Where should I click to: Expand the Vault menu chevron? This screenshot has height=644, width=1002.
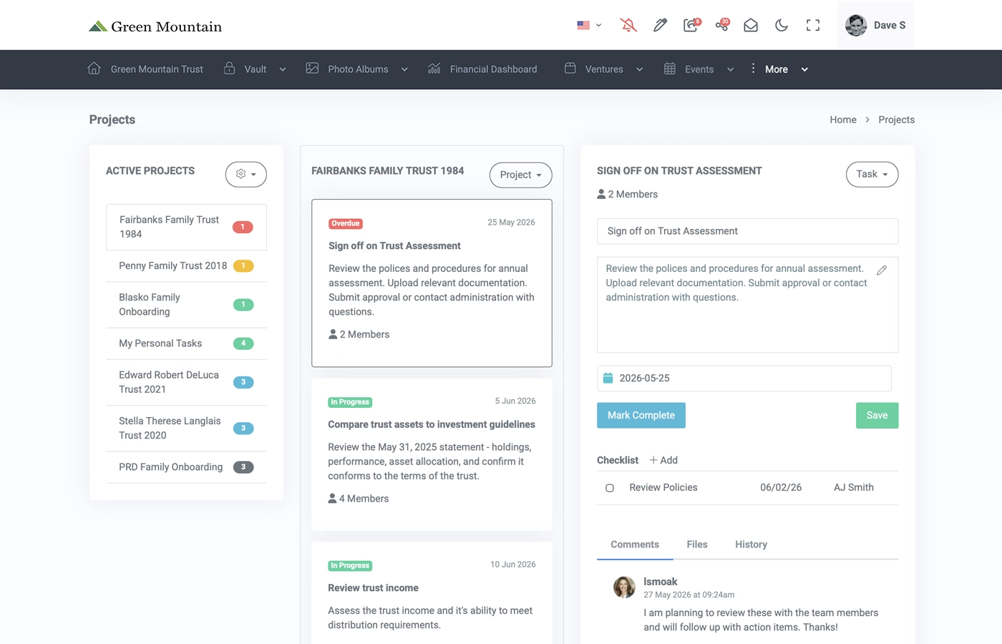(x=283, y=69)
